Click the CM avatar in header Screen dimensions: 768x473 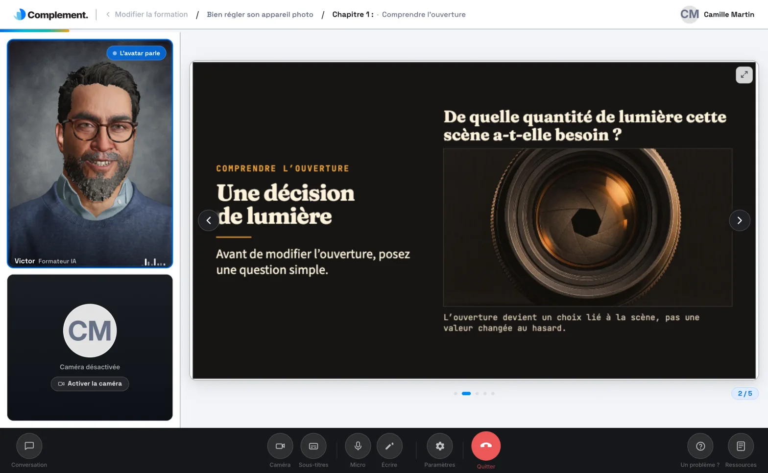coord(690,14)
